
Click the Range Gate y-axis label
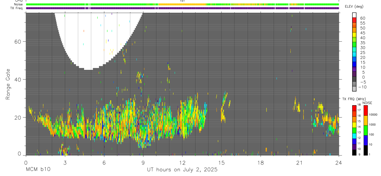pos(8,84)
